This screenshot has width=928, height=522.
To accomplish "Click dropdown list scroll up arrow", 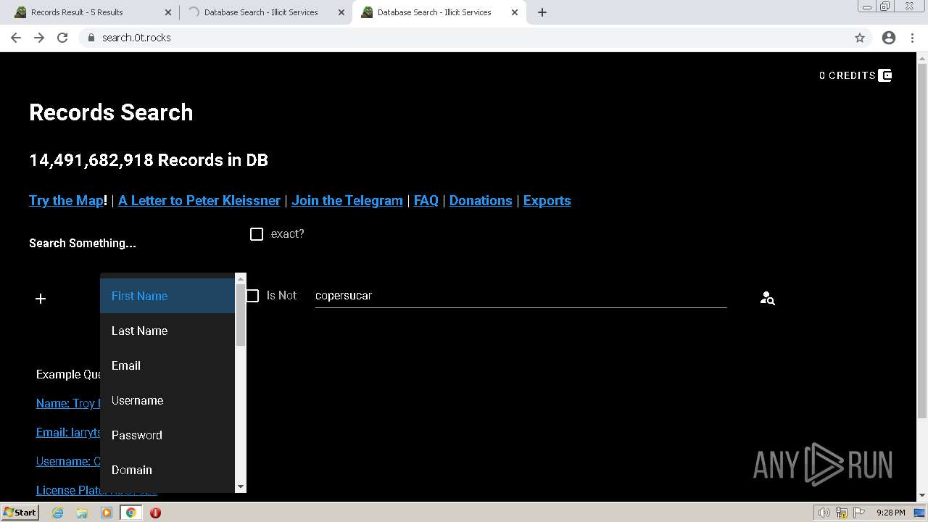I will pyautogui.click(x=241, y=278).
